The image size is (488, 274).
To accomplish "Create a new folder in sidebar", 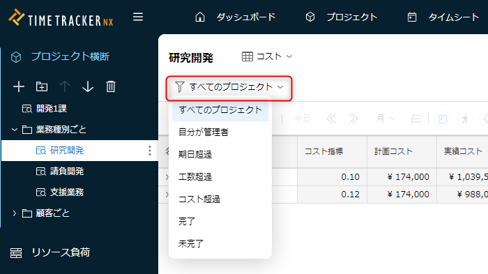I will click(x=42, y=86).
